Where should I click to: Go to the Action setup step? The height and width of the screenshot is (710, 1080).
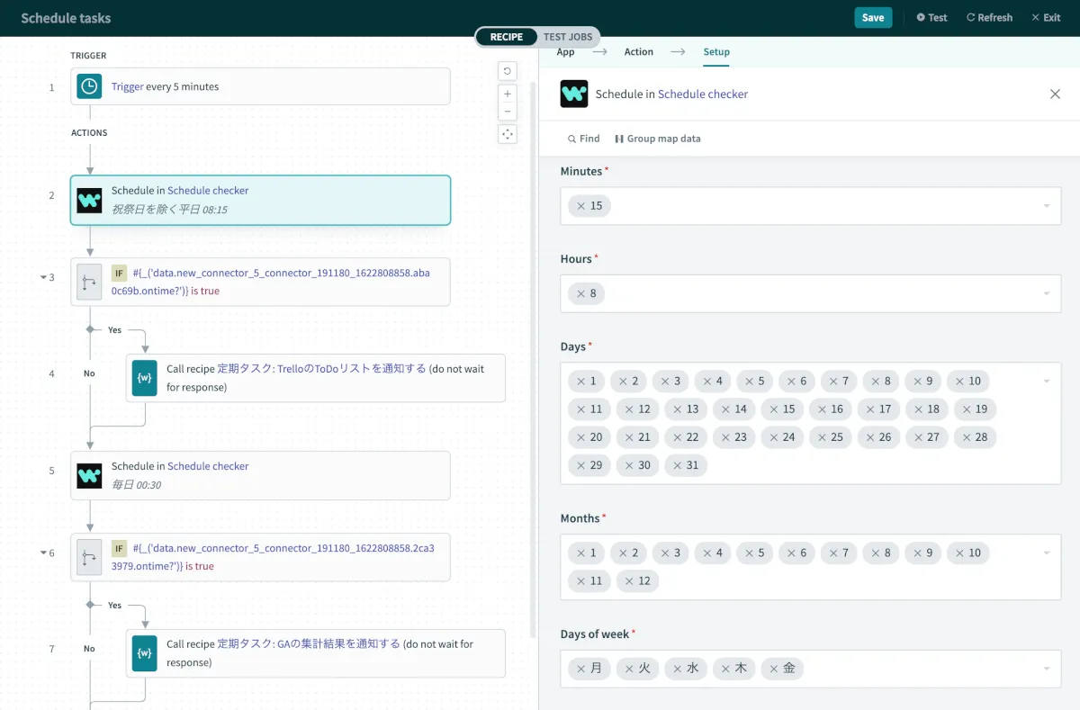pyautogui.click(x=638, y=52)
